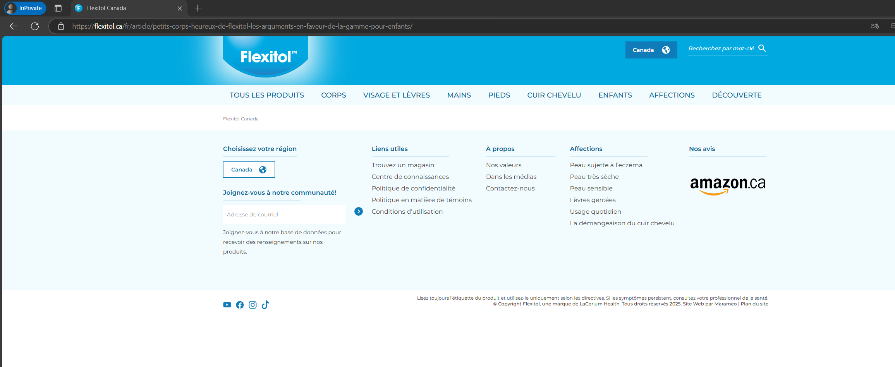Click the translate page icon in address bar
The image size is (895, 367).
coord(874,26)
